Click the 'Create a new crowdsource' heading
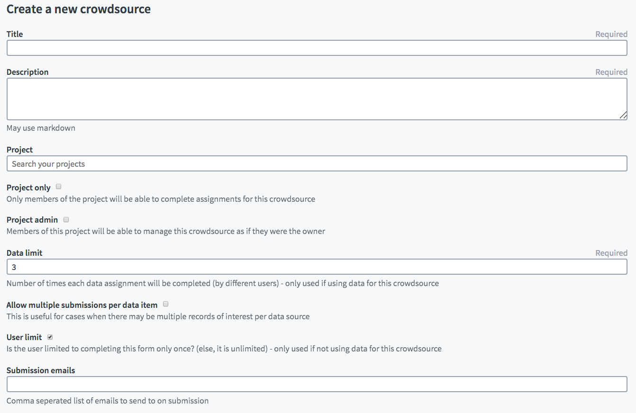Screen dimensions: 636x413 pyautogui.click(x=79, y=9)
